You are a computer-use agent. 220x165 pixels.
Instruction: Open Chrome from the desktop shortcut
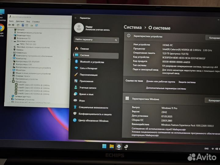(x=1, y=28)
